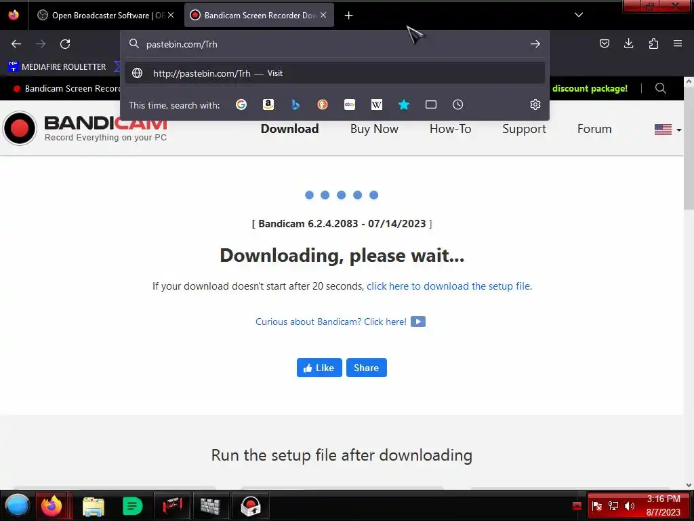Open Curious about Bandicam link
Screen dimensions: 694x521
coord(331,322)
